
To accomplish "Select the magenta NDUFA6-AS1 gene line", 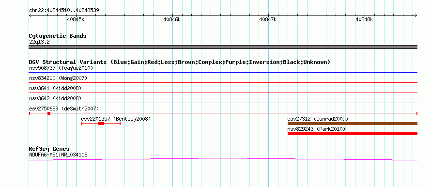I will point(223,159).
